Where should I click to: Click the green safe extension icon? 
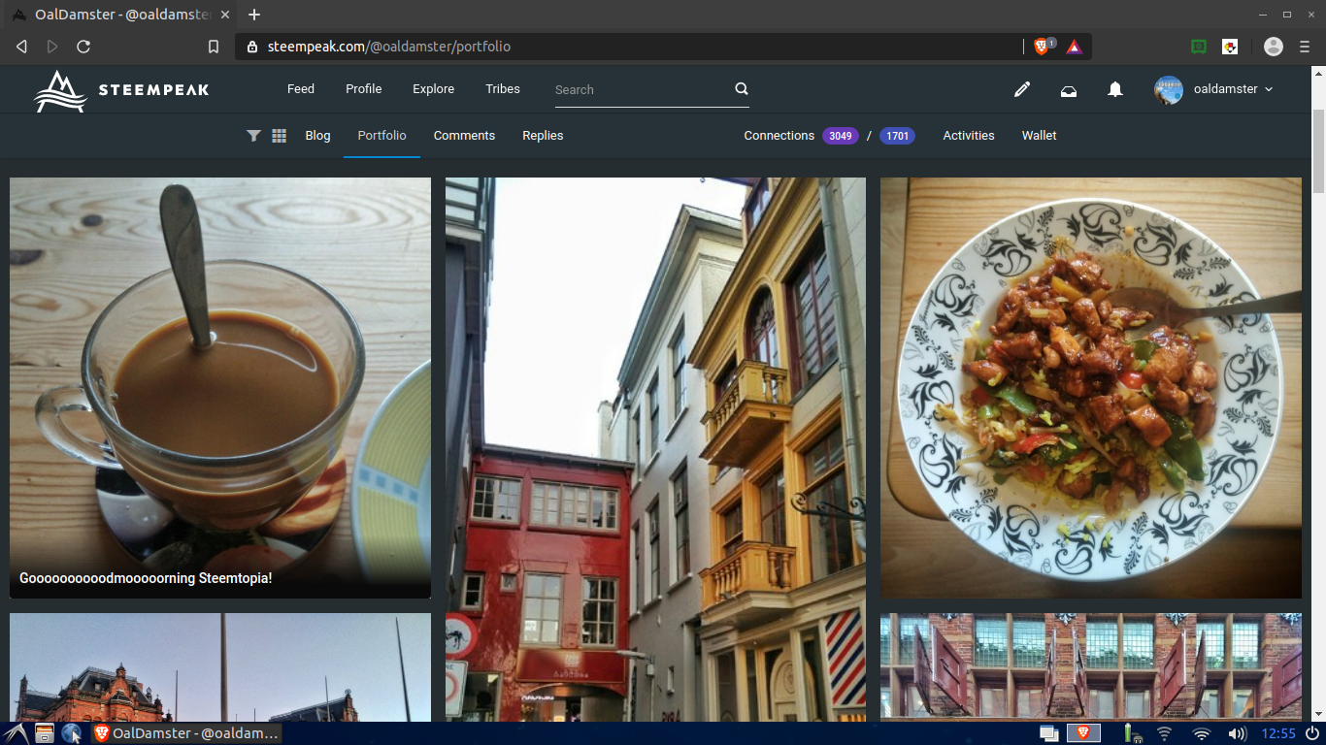click(1199, 46)
